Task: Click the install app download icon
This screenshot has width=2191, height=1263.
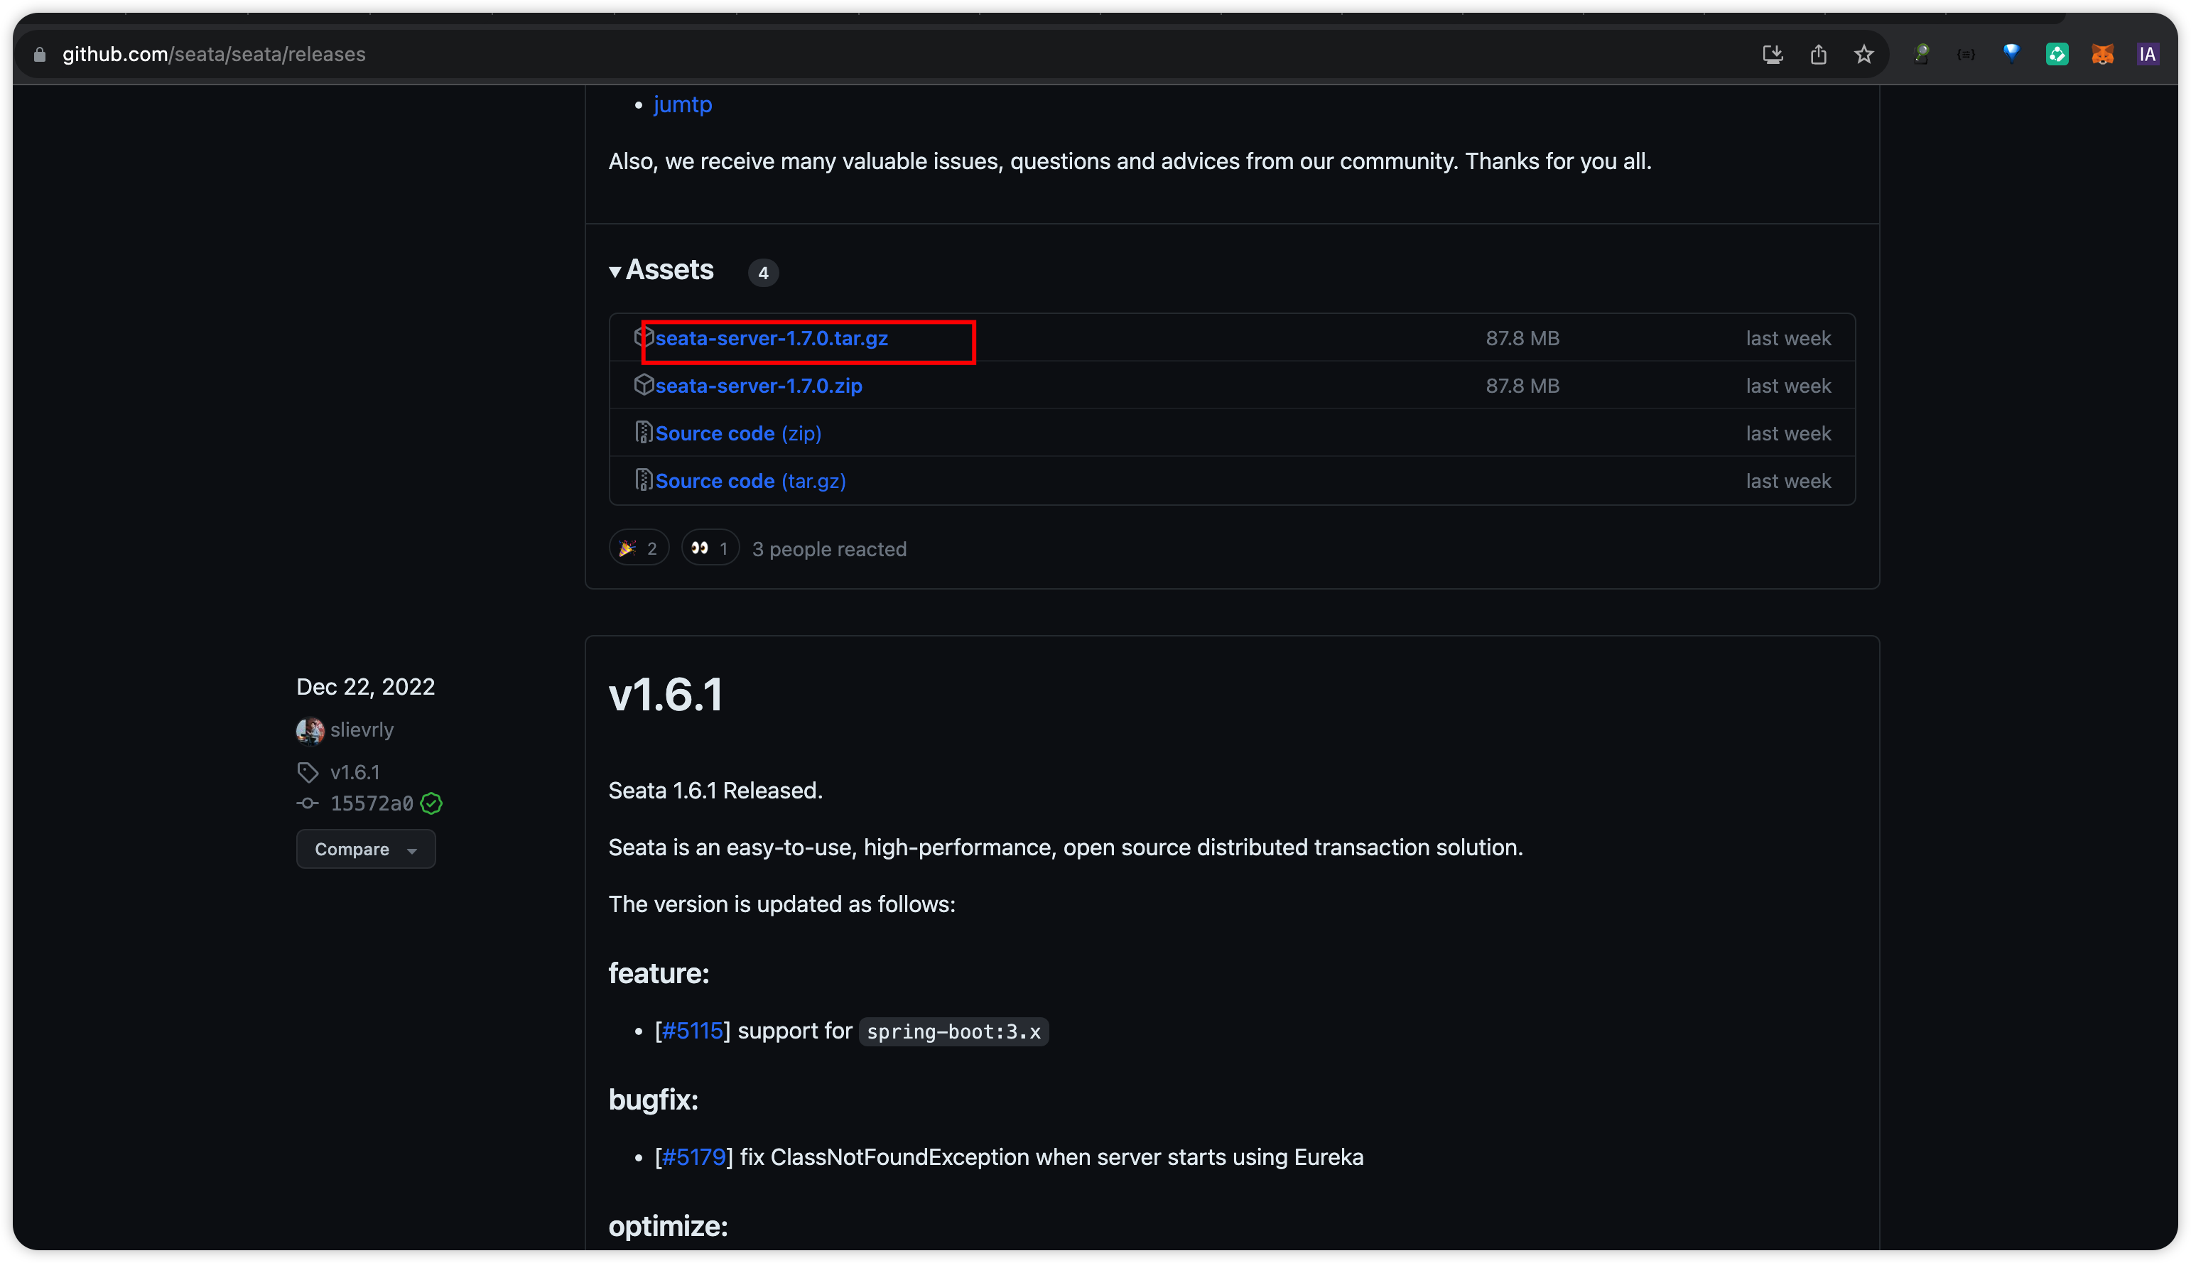Action: pyautogui.click(x=1772, y=55)
